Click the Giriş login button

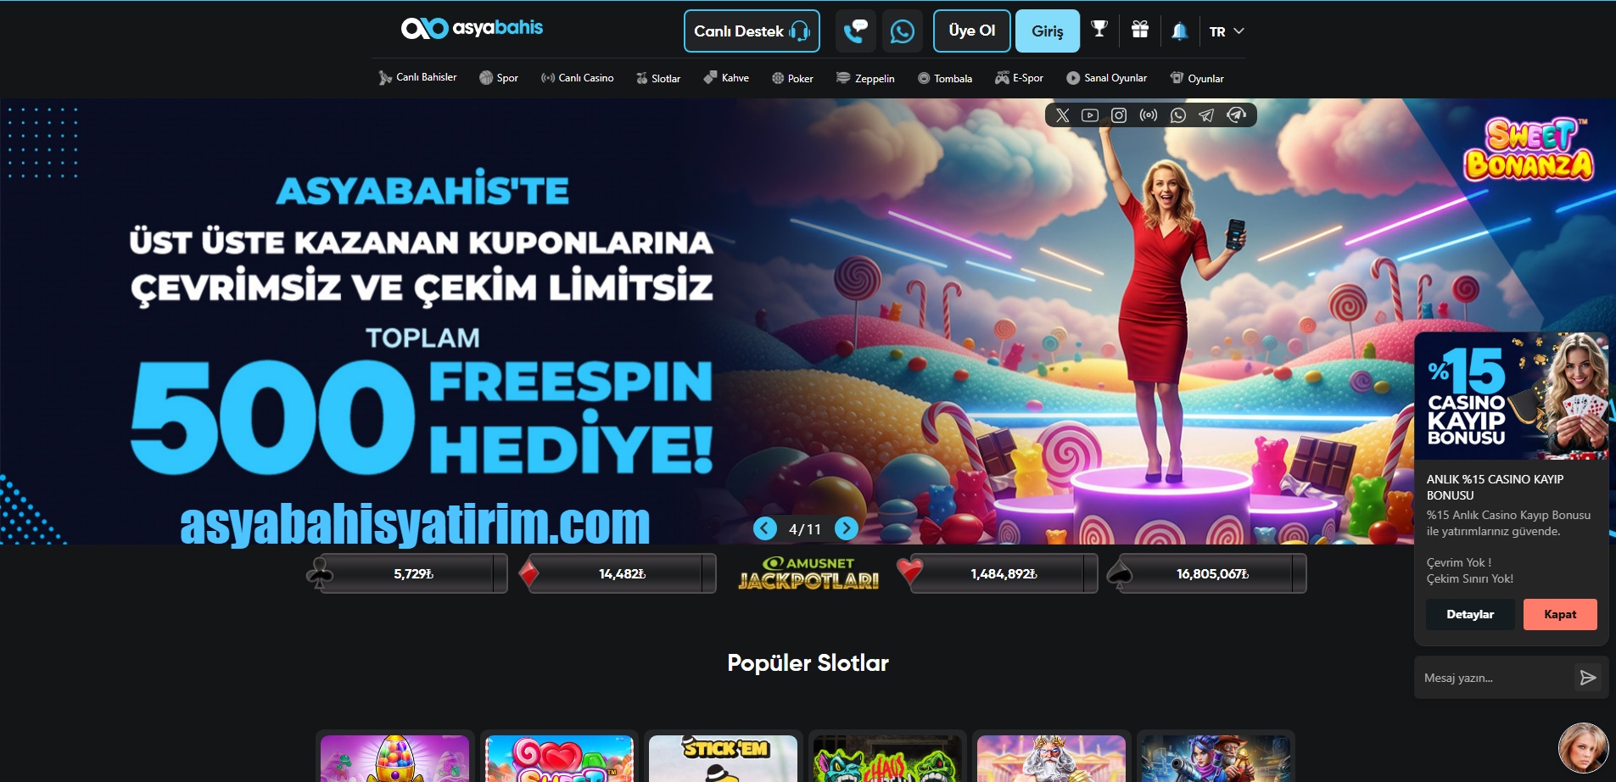point(1048,31)
